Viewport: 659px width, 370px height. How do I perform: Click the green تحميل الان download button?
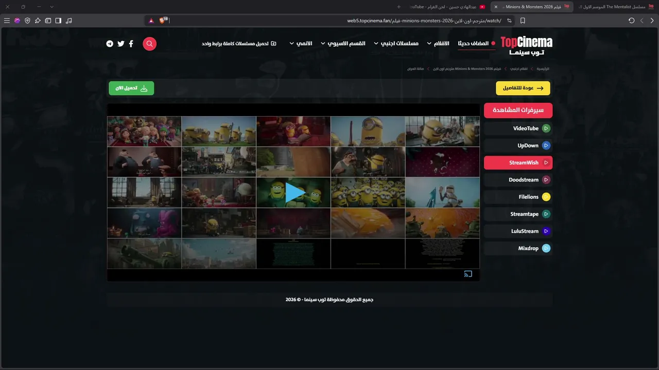tap(131, 88)
